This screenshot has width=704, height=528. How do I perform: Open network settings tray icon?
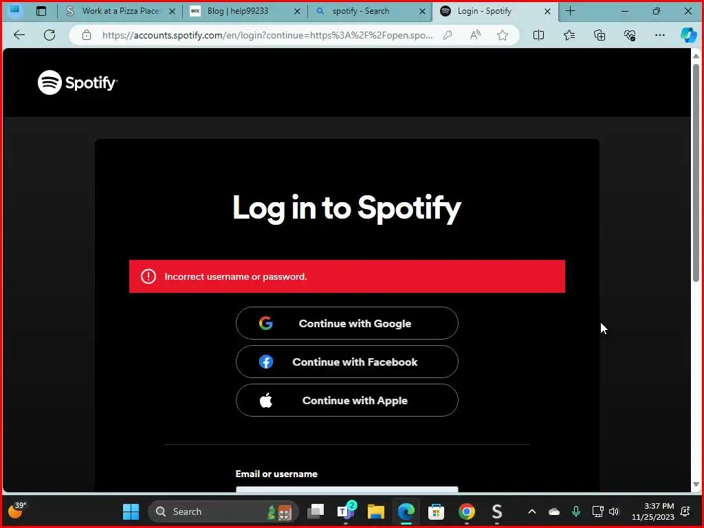pos(597,511)
